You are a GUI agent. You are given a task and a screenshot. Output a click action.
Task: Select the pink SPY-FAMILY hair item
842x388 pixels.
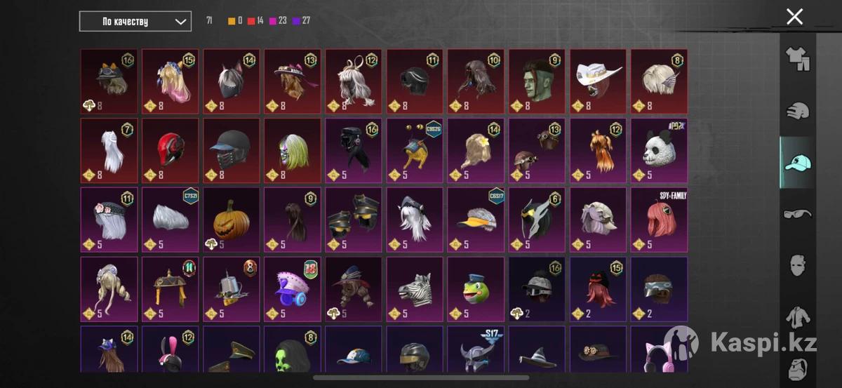(659, 220)
